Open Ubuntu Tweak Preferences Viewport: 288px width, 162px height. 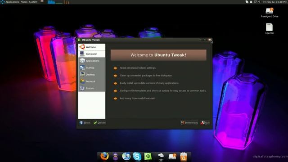tap(189, 123)
